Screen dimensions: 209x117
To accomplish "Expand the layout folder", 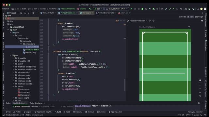I will [x=13, y=64].
